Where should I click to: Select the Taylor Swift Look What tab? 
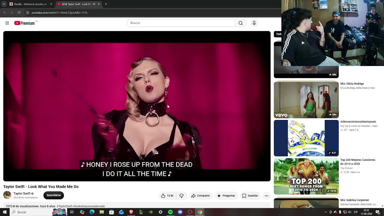[79, 4]
